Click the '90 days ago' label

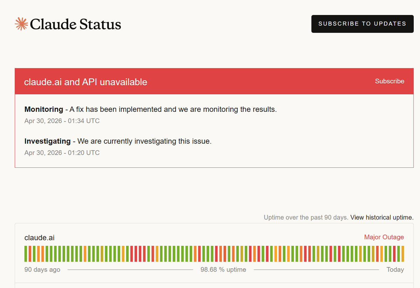pyautogui.click(x=42, y=269)
